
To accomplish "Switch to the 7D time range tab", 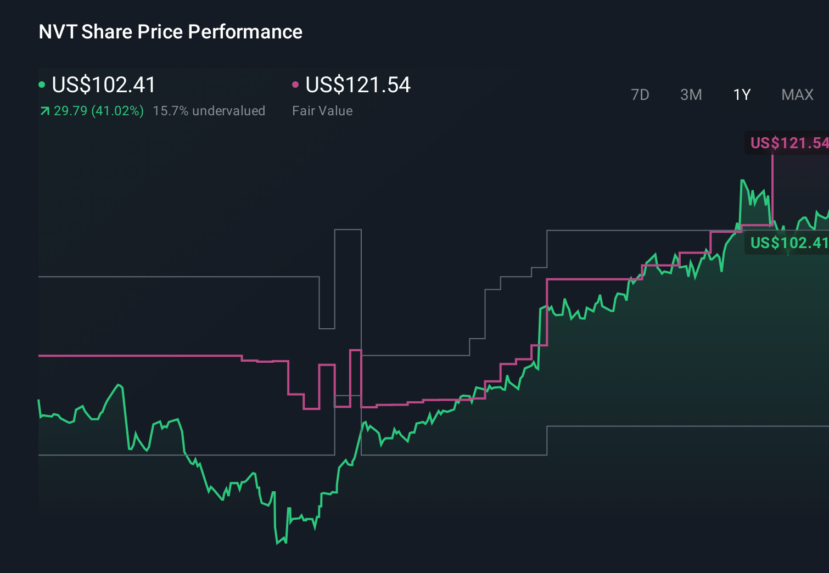I will coord(640,94).
